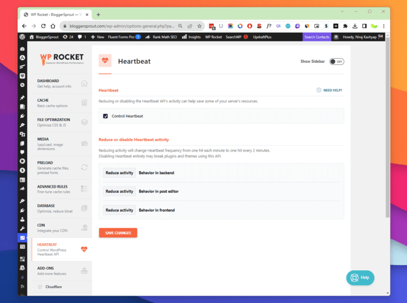Image resolution: width=407 pixels, height=303 pixels.
Task: Open the CDN settings tab
Action: (x=62, y=228)
